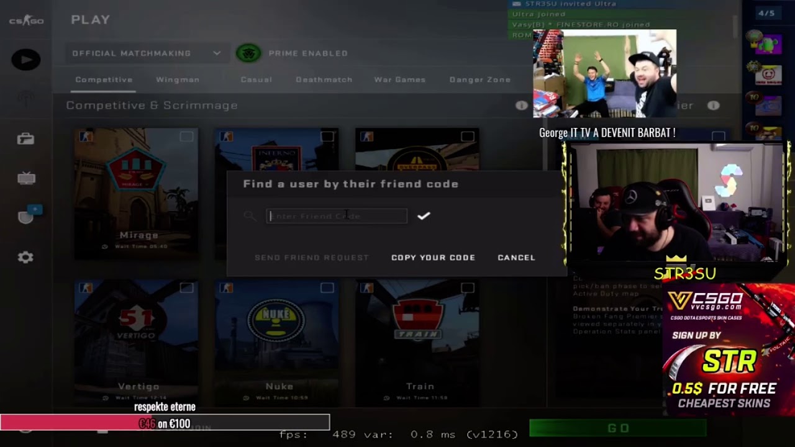Cancel the friend code dialog
The image size is (795, 447).
(x=516, y=258)
